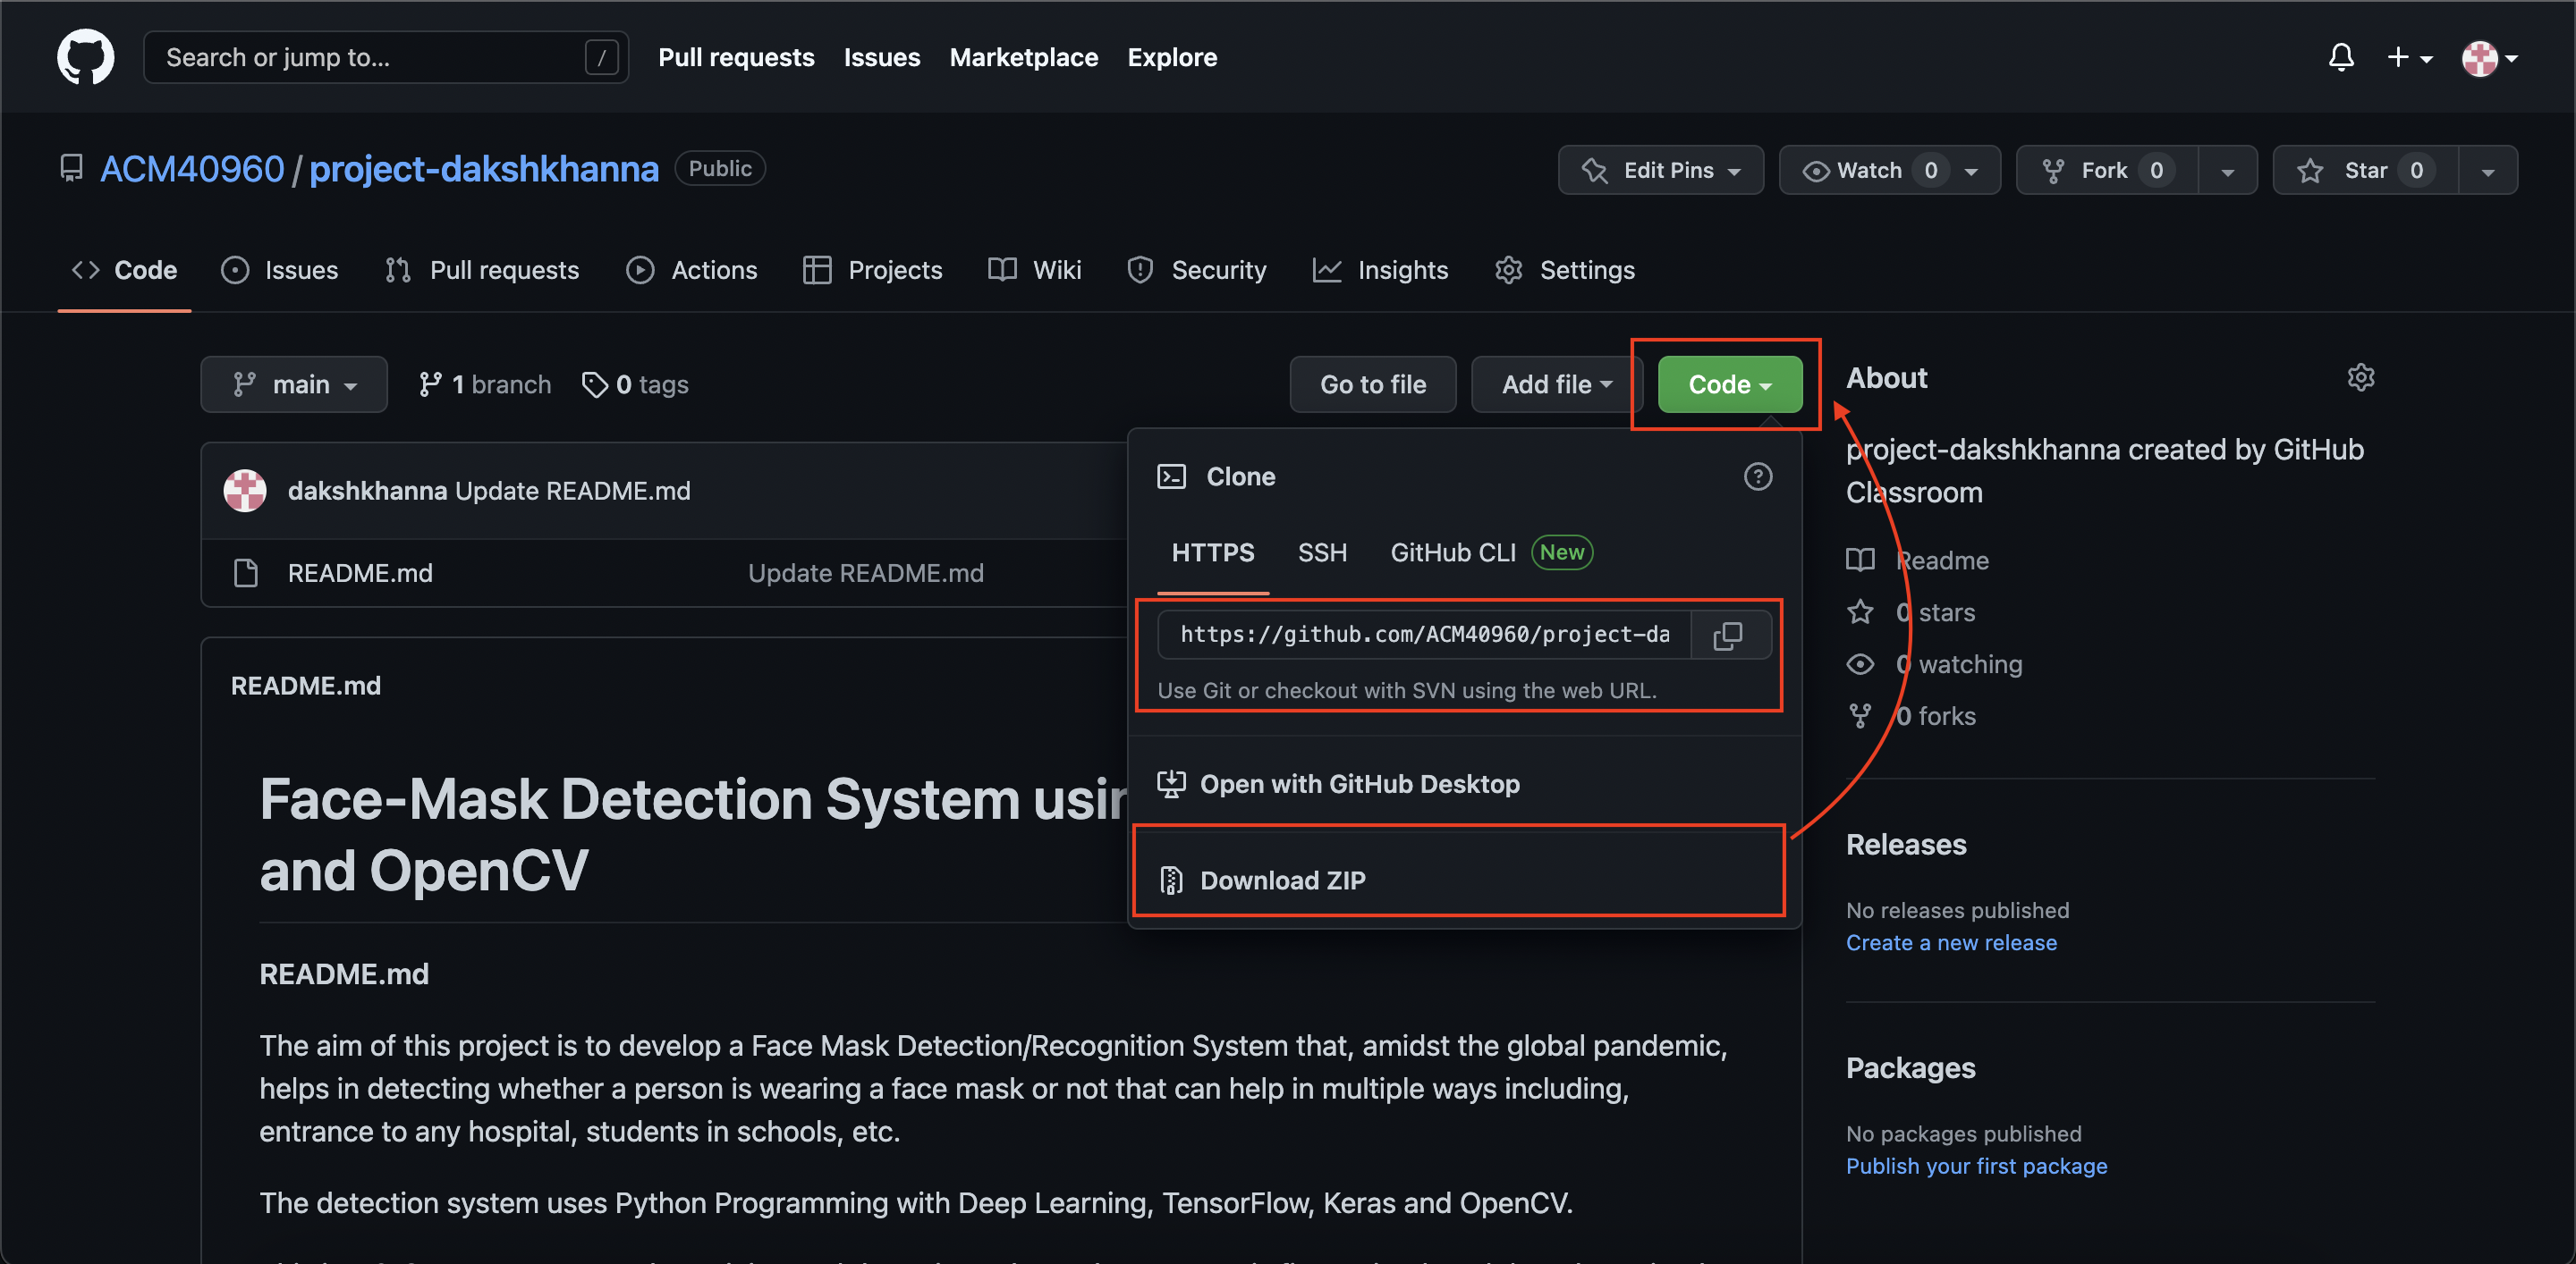Click dakshkhanna's commit avatar

[x=244, y=491]
